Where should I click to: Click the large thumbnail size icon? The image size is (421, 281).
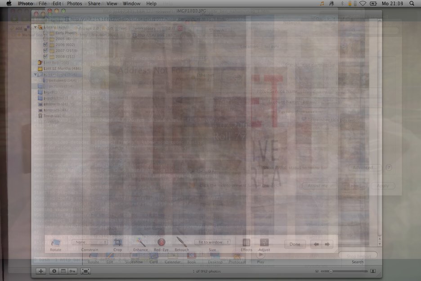(373, 271)
